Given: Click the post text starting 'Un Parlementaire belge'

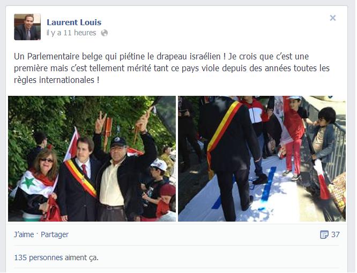Looking at the screenshot, I should 172,68.
